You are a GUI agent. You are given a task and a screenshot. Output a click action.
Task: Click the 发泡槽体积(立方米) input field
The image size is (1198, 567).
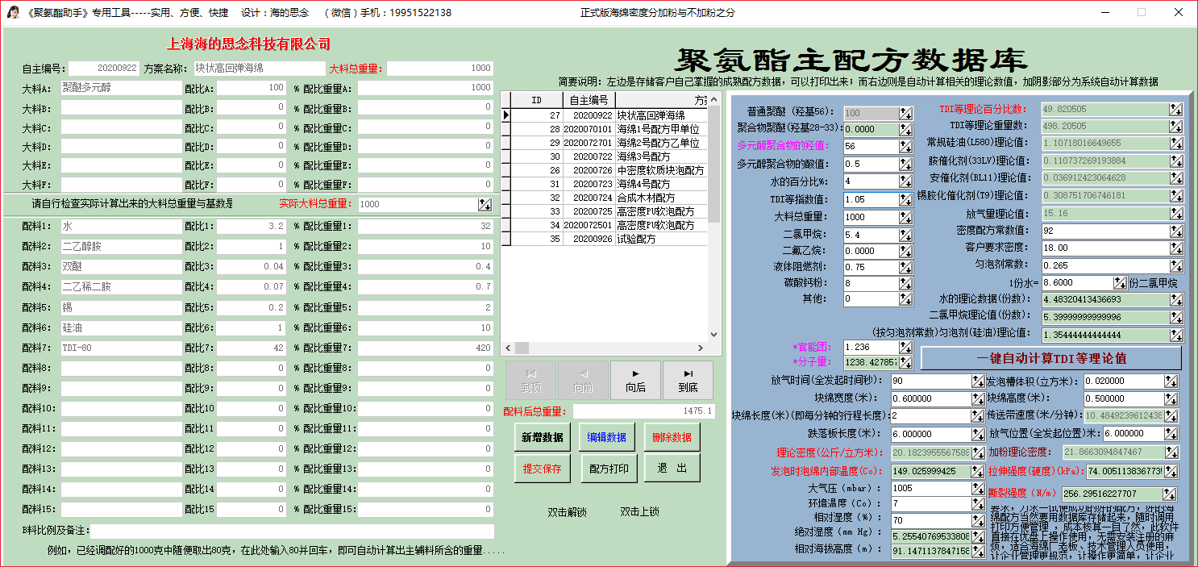(x=1124, y=381)
